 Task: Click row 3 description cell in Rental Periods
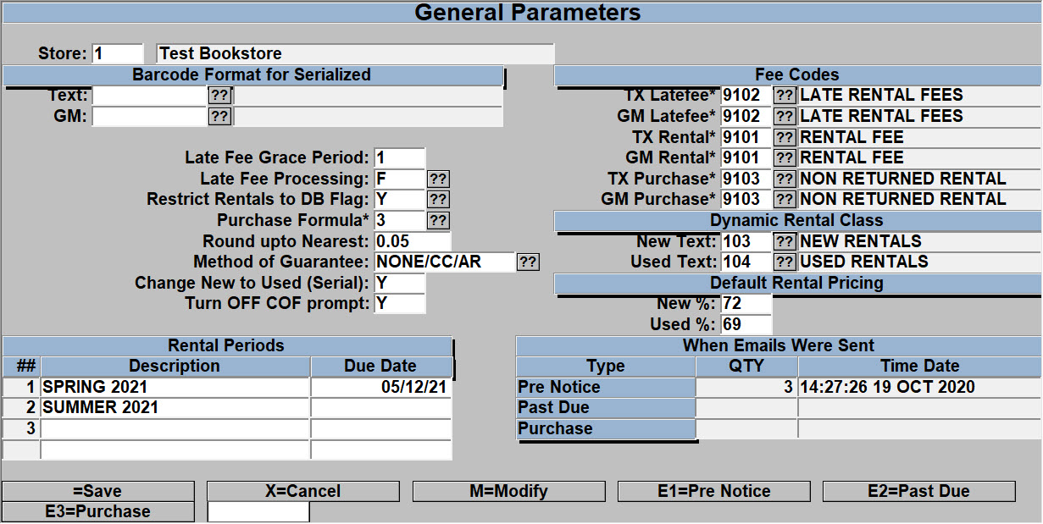tap(175, 428)
